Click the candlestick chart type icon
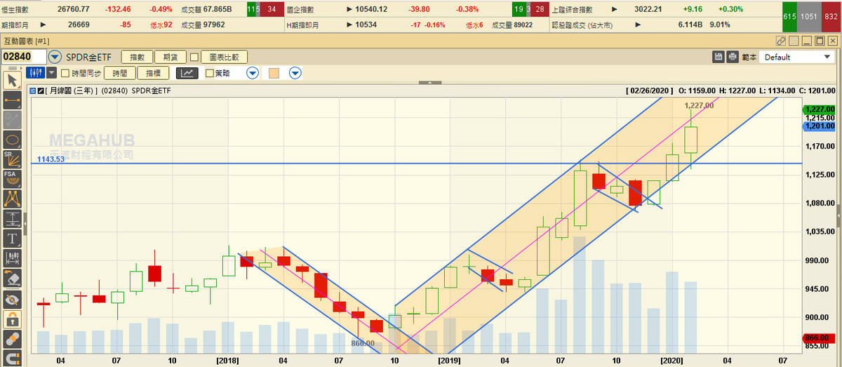The height and width of the screenshot is (367, 842). 36,72
